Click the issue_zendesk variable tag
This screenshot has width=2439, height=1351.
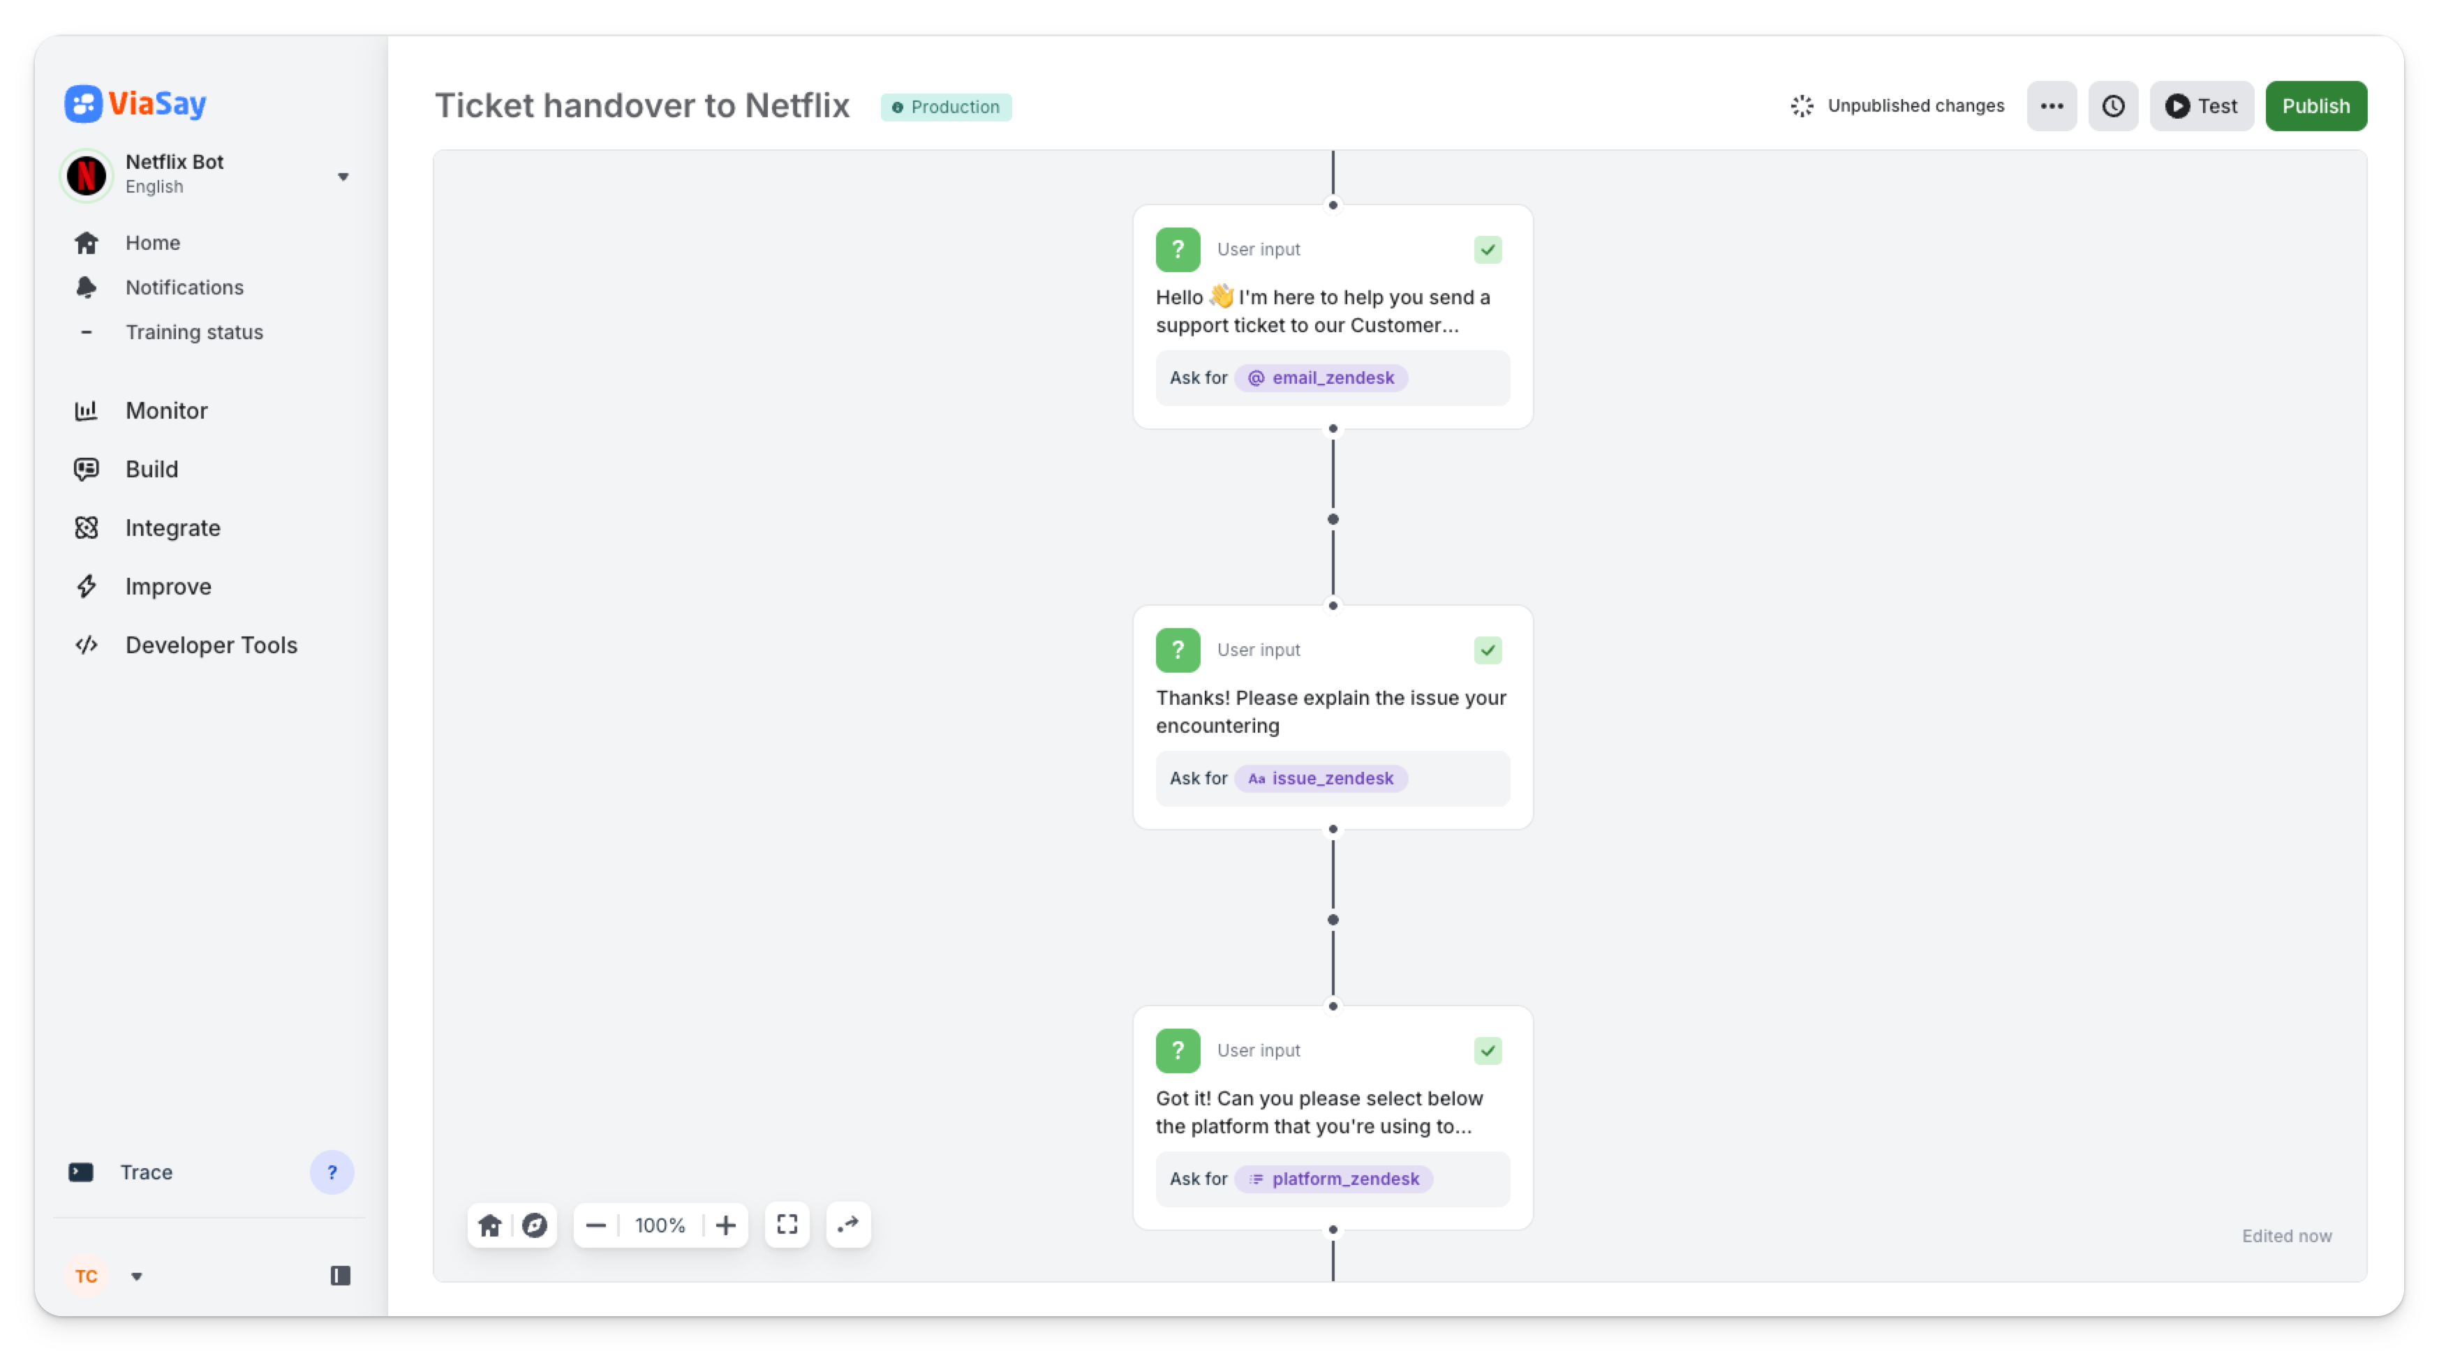pyautogui.click(x=1321, y=778)
